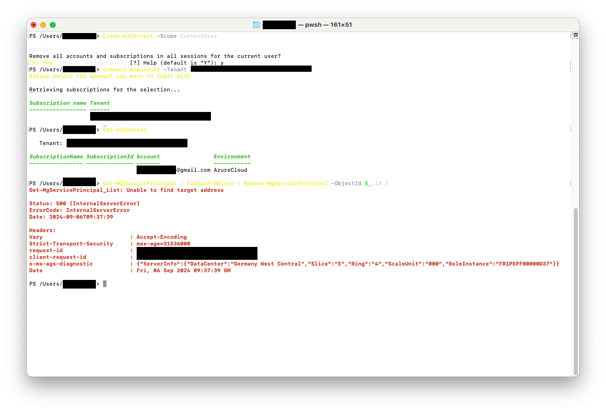Viewport: 606px width, 412px height.
Task: Click 'ErrorCode: InternalServerError' line
Action: click(x=80, y=211)
